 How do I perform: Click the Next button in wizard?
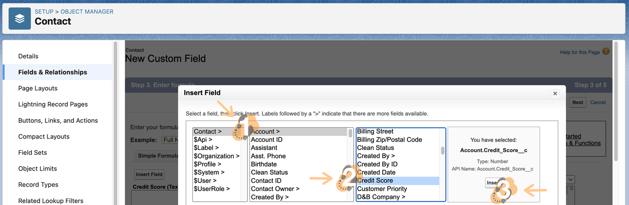(x=577, y=102)
